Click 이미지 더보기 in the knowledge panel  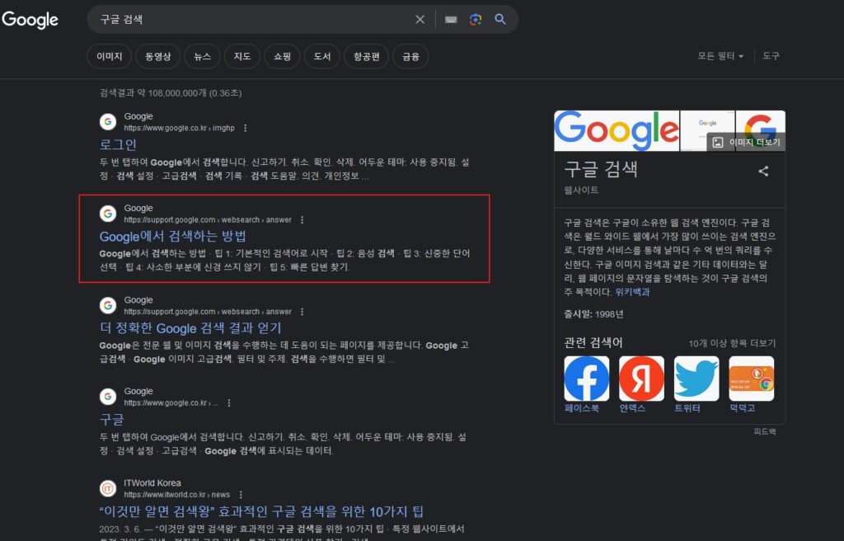click(x=747, y=142)
